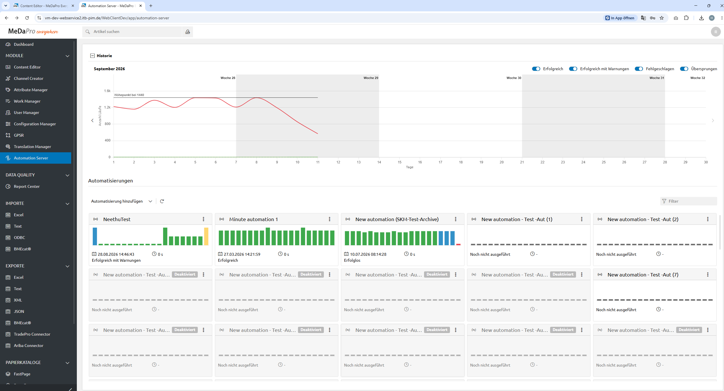Collapse the MODULE sidebar group

67,56
